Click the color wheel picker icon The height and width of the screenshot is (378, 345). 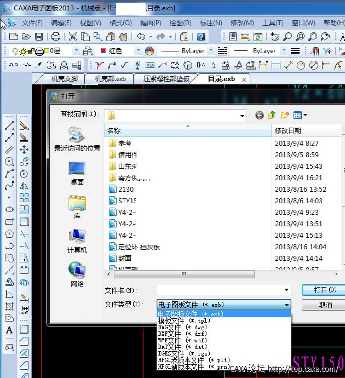[x=150, y=51]
